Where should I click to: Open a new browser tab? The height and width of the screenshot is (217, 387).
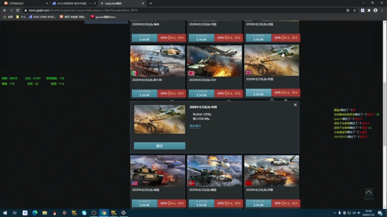[x=150, y=3]
